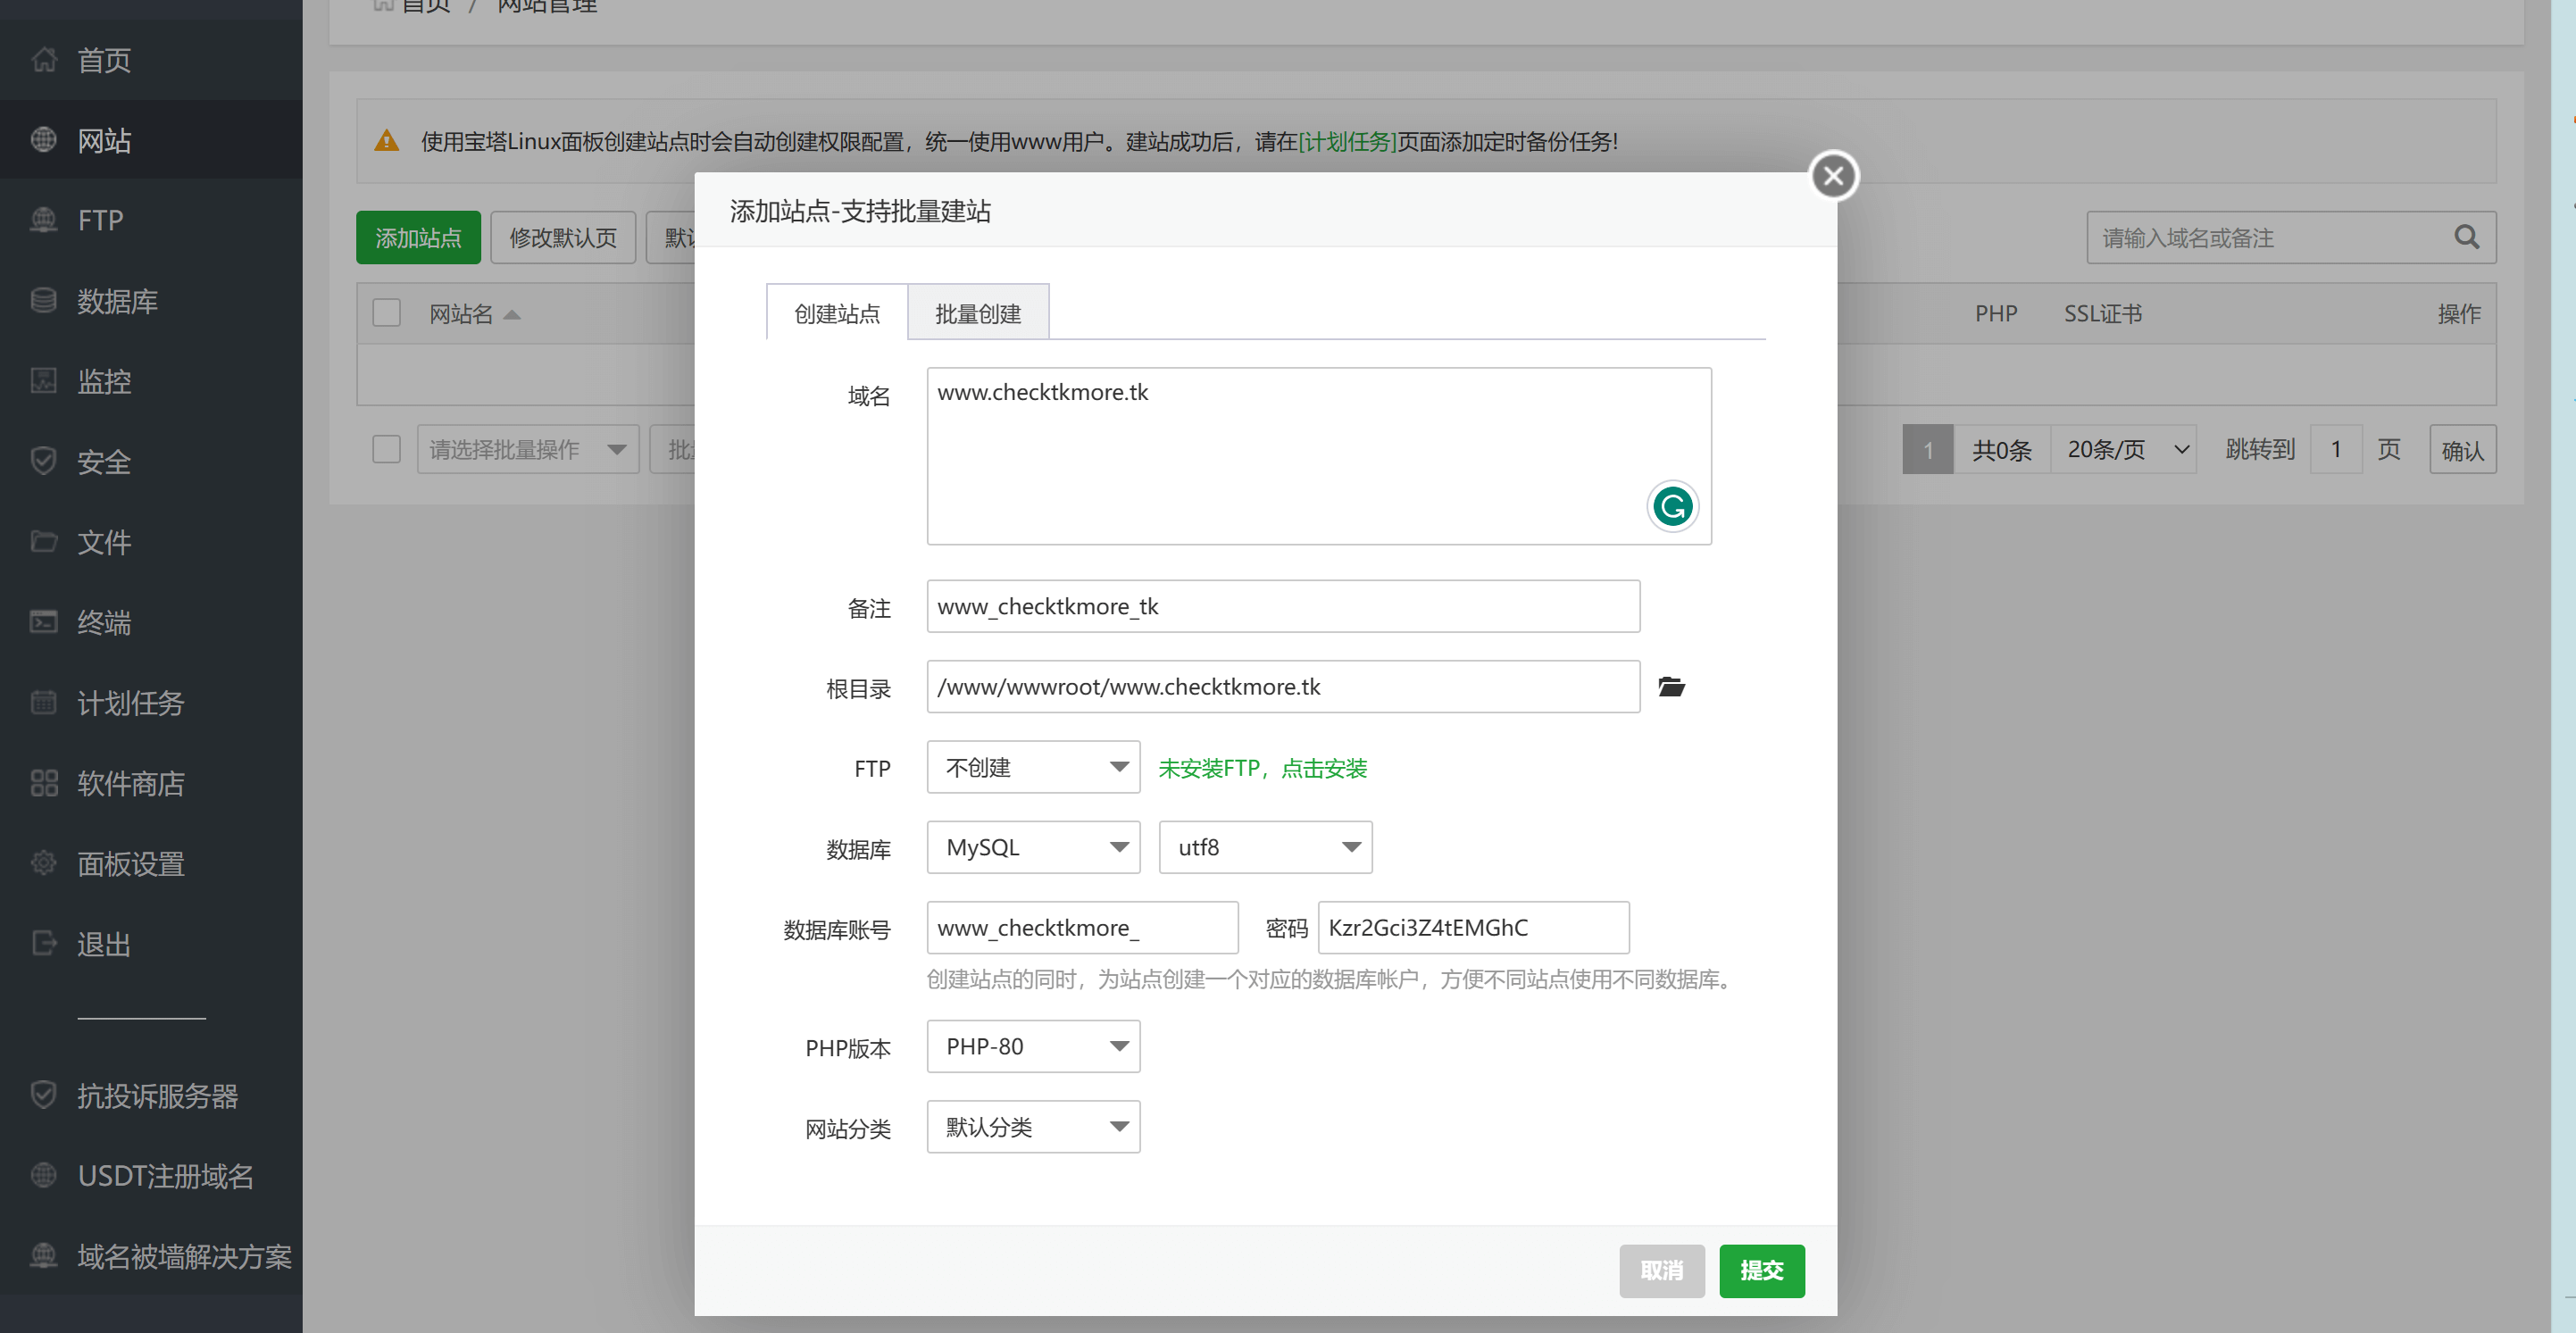Open the 安全 shield icon
Image resolution: width=2576 pixels, height=1333 pixels.
(x=43, y=461)
